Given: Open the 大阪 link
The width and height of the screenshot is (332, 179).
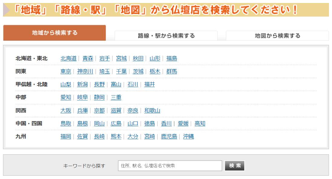Looking at the screenshot, I should pos(66,111).
